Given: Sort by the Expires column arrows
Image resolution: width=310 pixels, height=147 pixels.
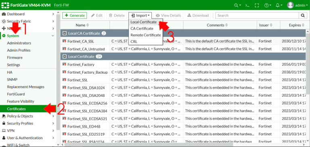Looking at the screenshot, I should click(303, 25).
